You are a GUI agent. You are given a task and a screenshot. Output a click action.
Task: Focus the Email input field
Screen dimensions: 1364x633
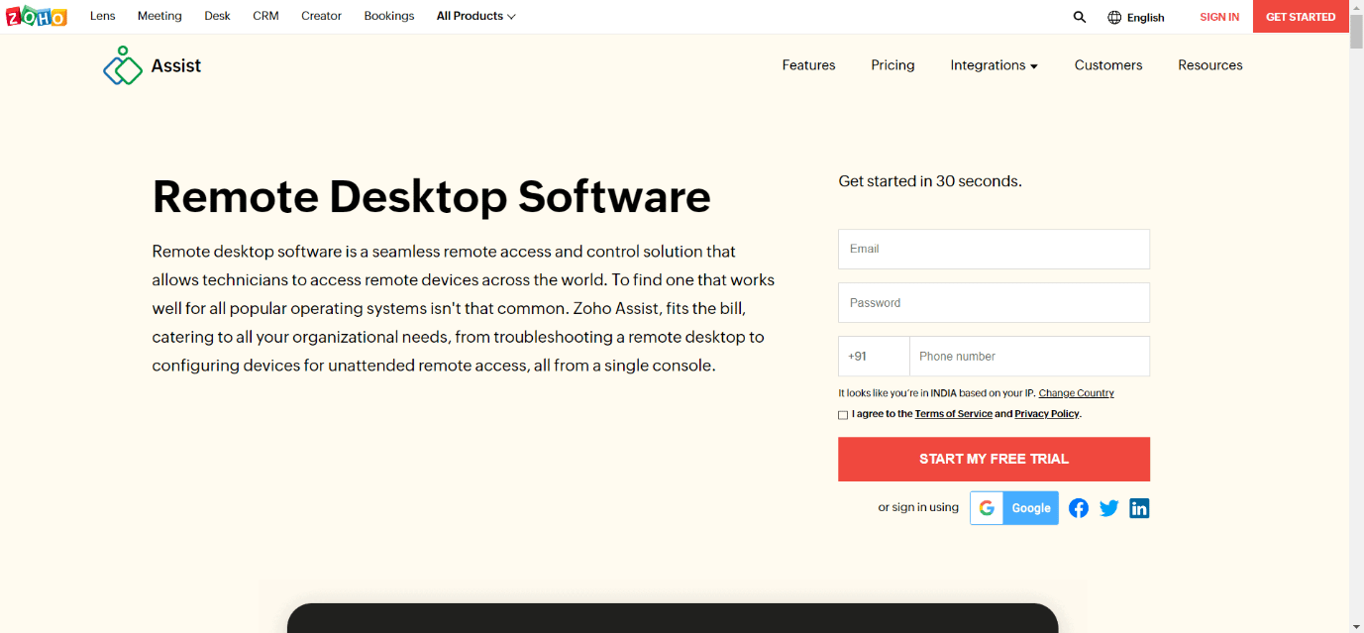pyautogui.click(x=994, y=249)
